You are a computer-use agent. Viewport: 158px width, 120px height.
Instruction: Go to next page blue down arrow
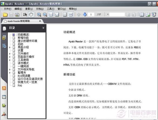point(85,15)
